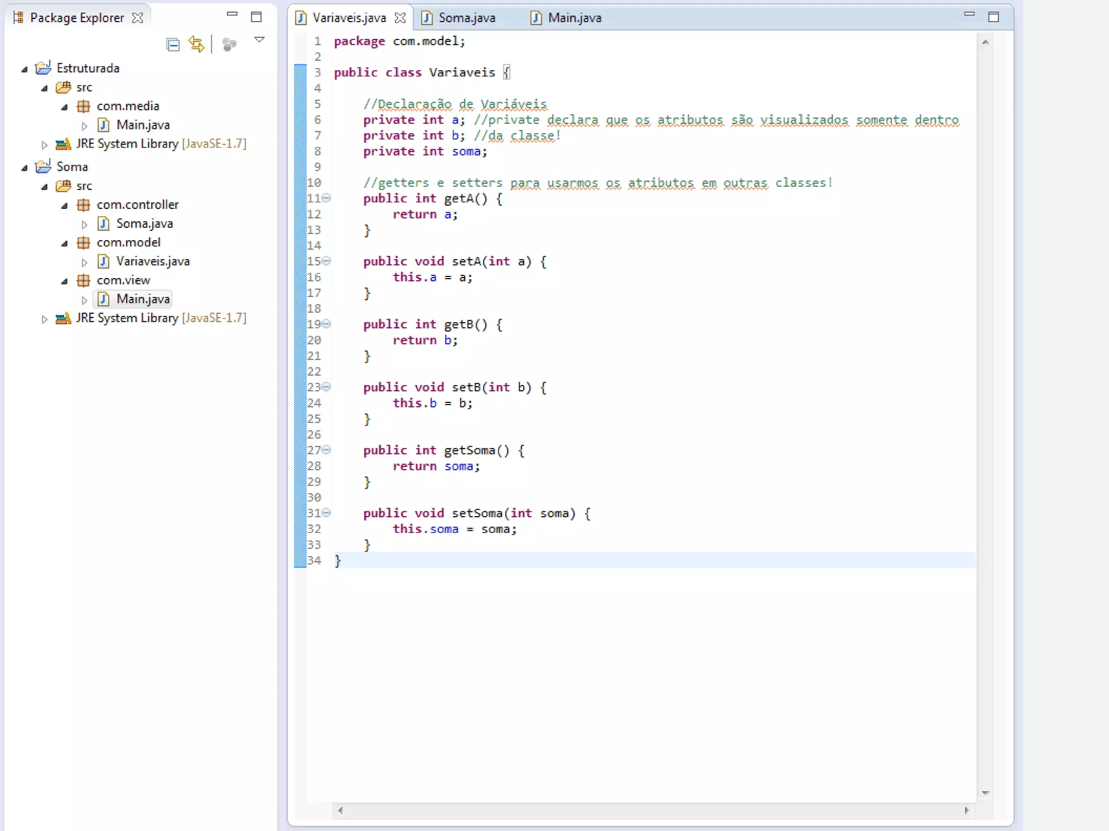Close the Variaveis.java editor tab
Viewport: 1109px width, 831px height.
pyautogui.click(x=400, y=18)
